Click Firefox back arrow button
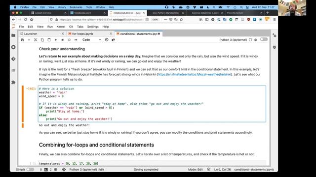Viewport: 316px width, 177px height. tap(13, 20)
